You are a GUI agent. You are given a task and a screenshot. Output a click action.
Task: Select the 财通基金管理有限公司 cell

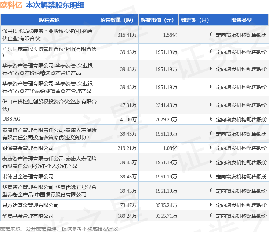tap(49, 148)
